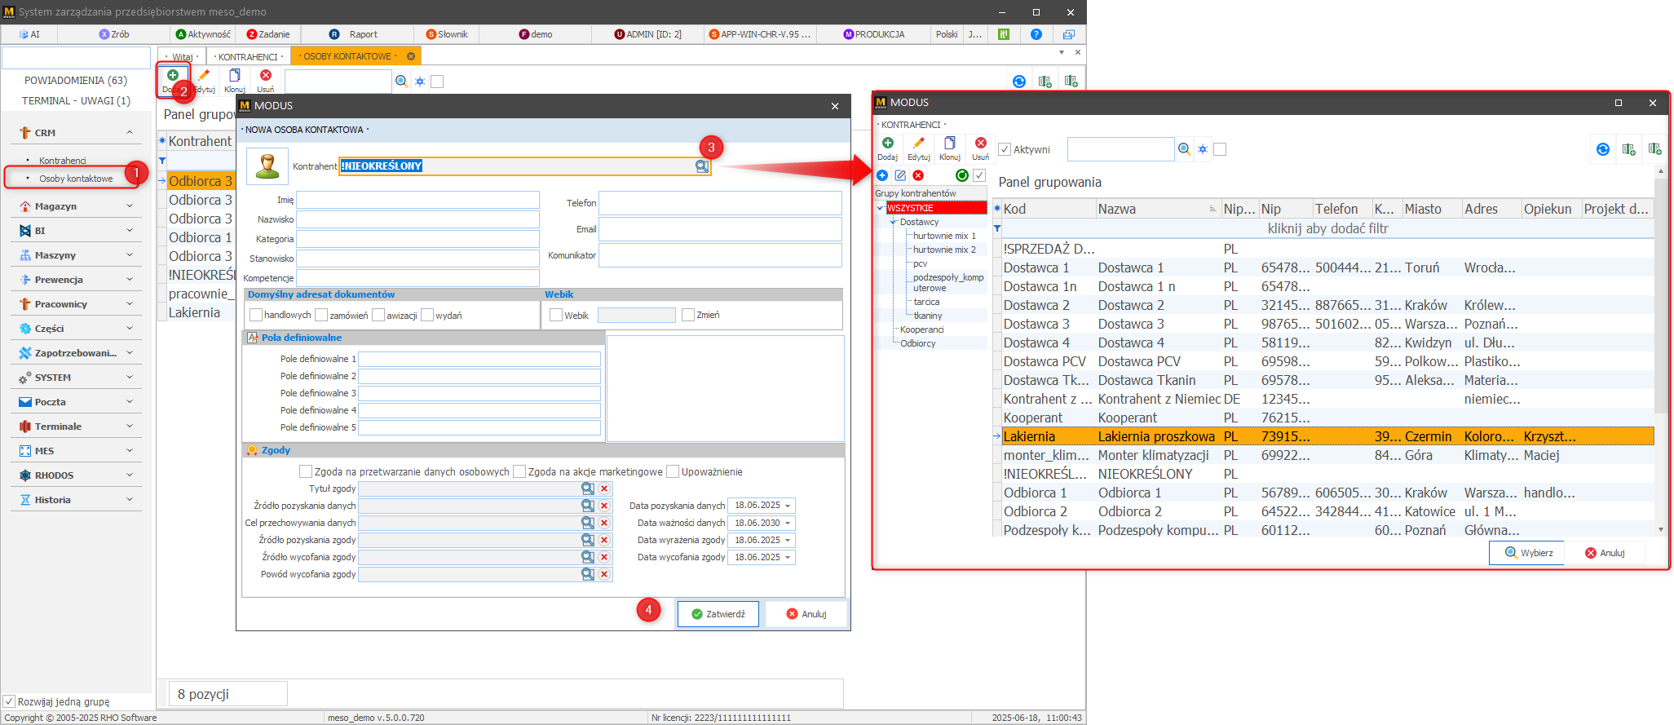The width and height of the screenshot is (1674, 725).
Task: Click the Usuń icon in Osoby kontaktowe toolbar
Action: pyautogui.click(x=265, y=76)
